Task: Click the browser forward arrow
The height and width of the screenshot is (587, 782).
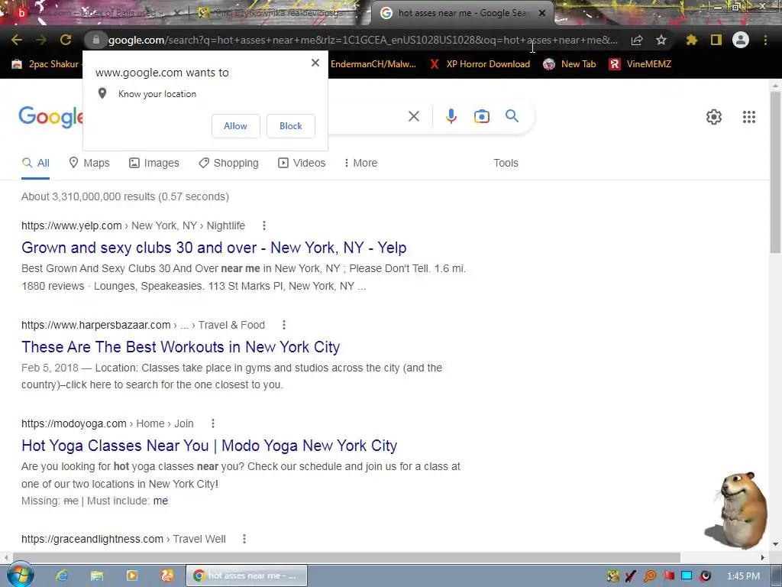Action: coord(41,40)
